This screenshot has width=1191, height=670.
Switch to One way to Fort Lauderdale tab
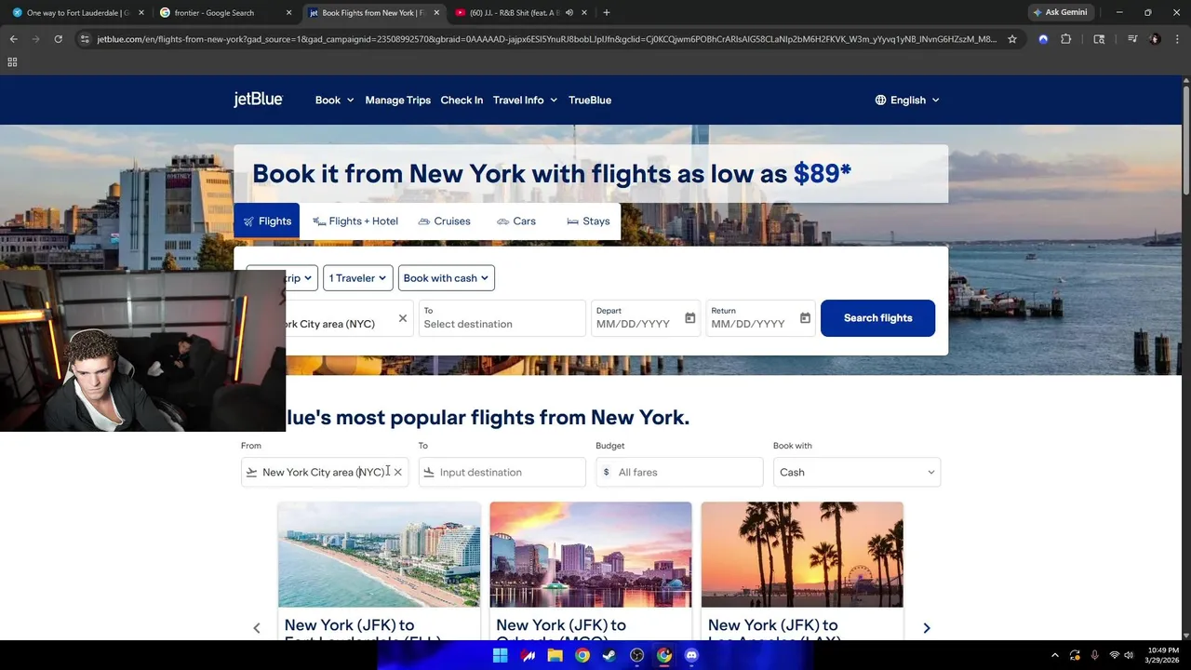[77, 13]
